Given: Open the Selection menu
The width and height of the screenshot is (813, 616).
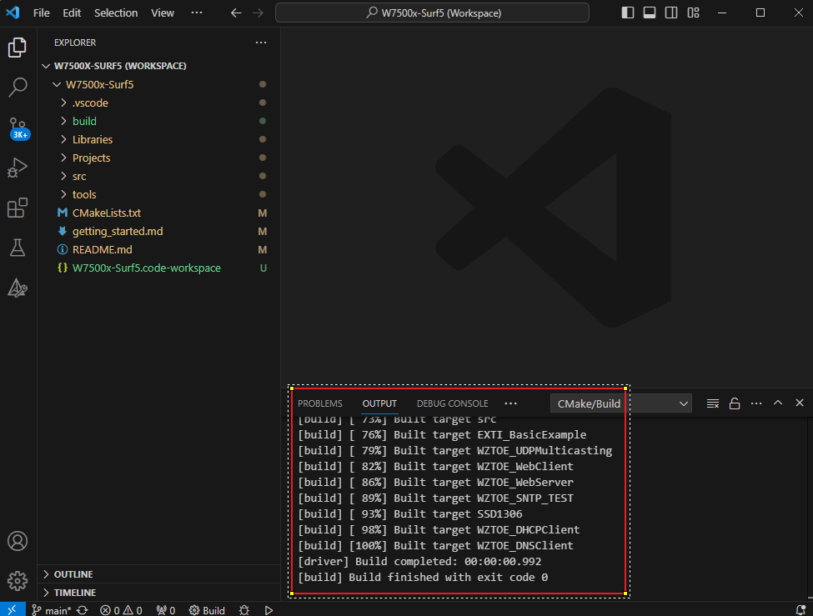Looking at the screenshot, I should [x=116, y=13].
